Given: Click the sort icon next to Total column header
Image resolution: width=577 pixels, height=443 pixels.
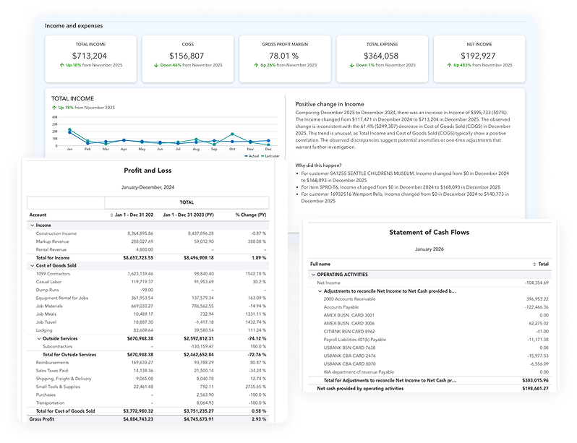Looking at the screenshot, I should 534,264.
